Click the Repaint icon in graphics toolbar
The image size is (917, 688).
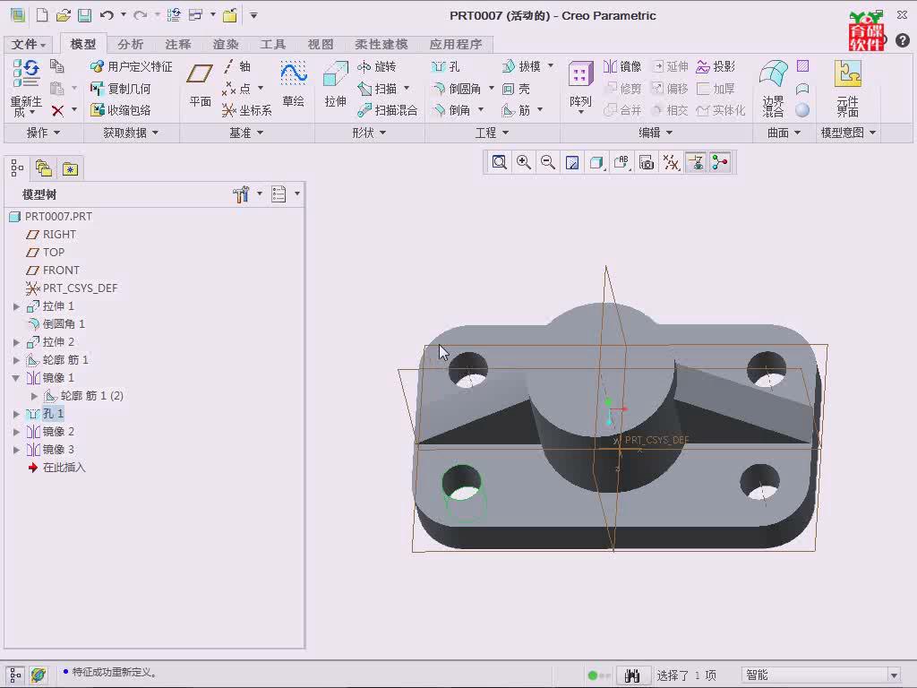(572, 162)
